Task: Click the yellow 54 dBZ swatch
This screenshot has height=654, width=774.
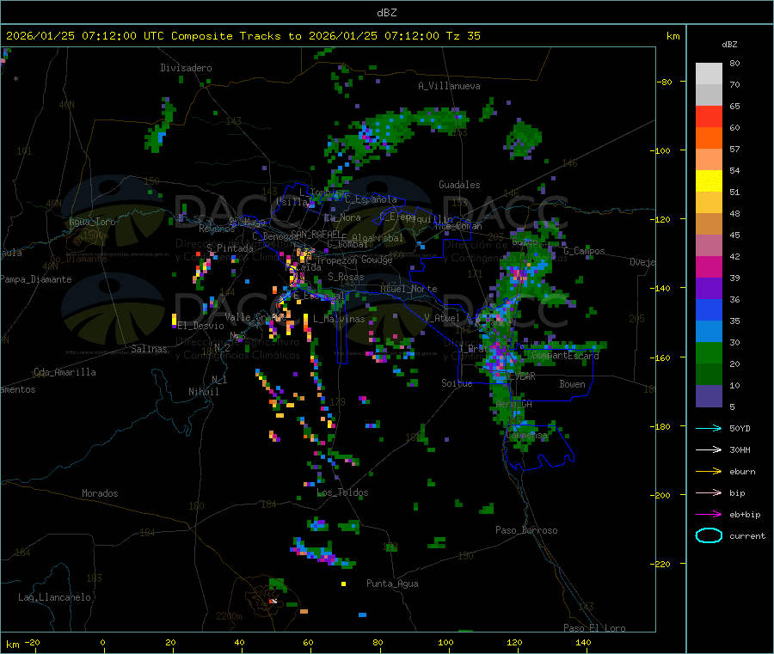Action: pyautogui.click(x=709, y=180)
